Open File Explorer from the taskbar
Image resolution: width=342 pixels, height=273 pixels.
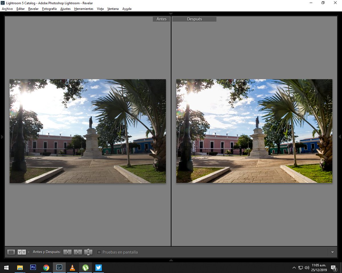coord(20,268)
